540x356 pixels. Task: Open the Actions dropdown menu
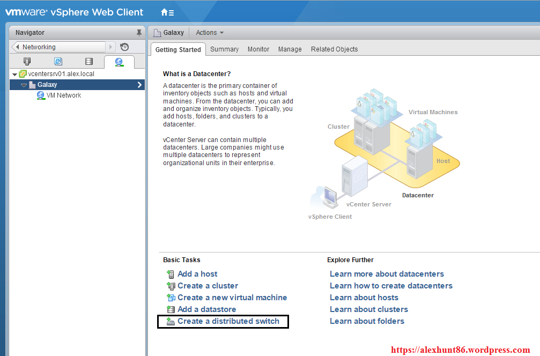(x=210, y=33)
